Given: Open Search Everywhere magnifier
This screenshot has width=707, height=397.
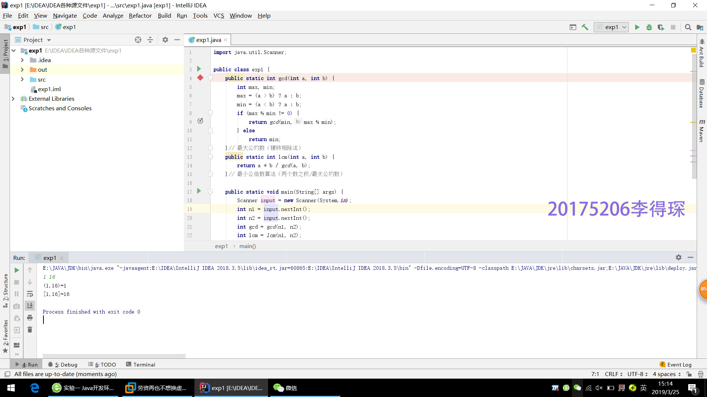Looking at the screenshot, I should tap(688, 27).
